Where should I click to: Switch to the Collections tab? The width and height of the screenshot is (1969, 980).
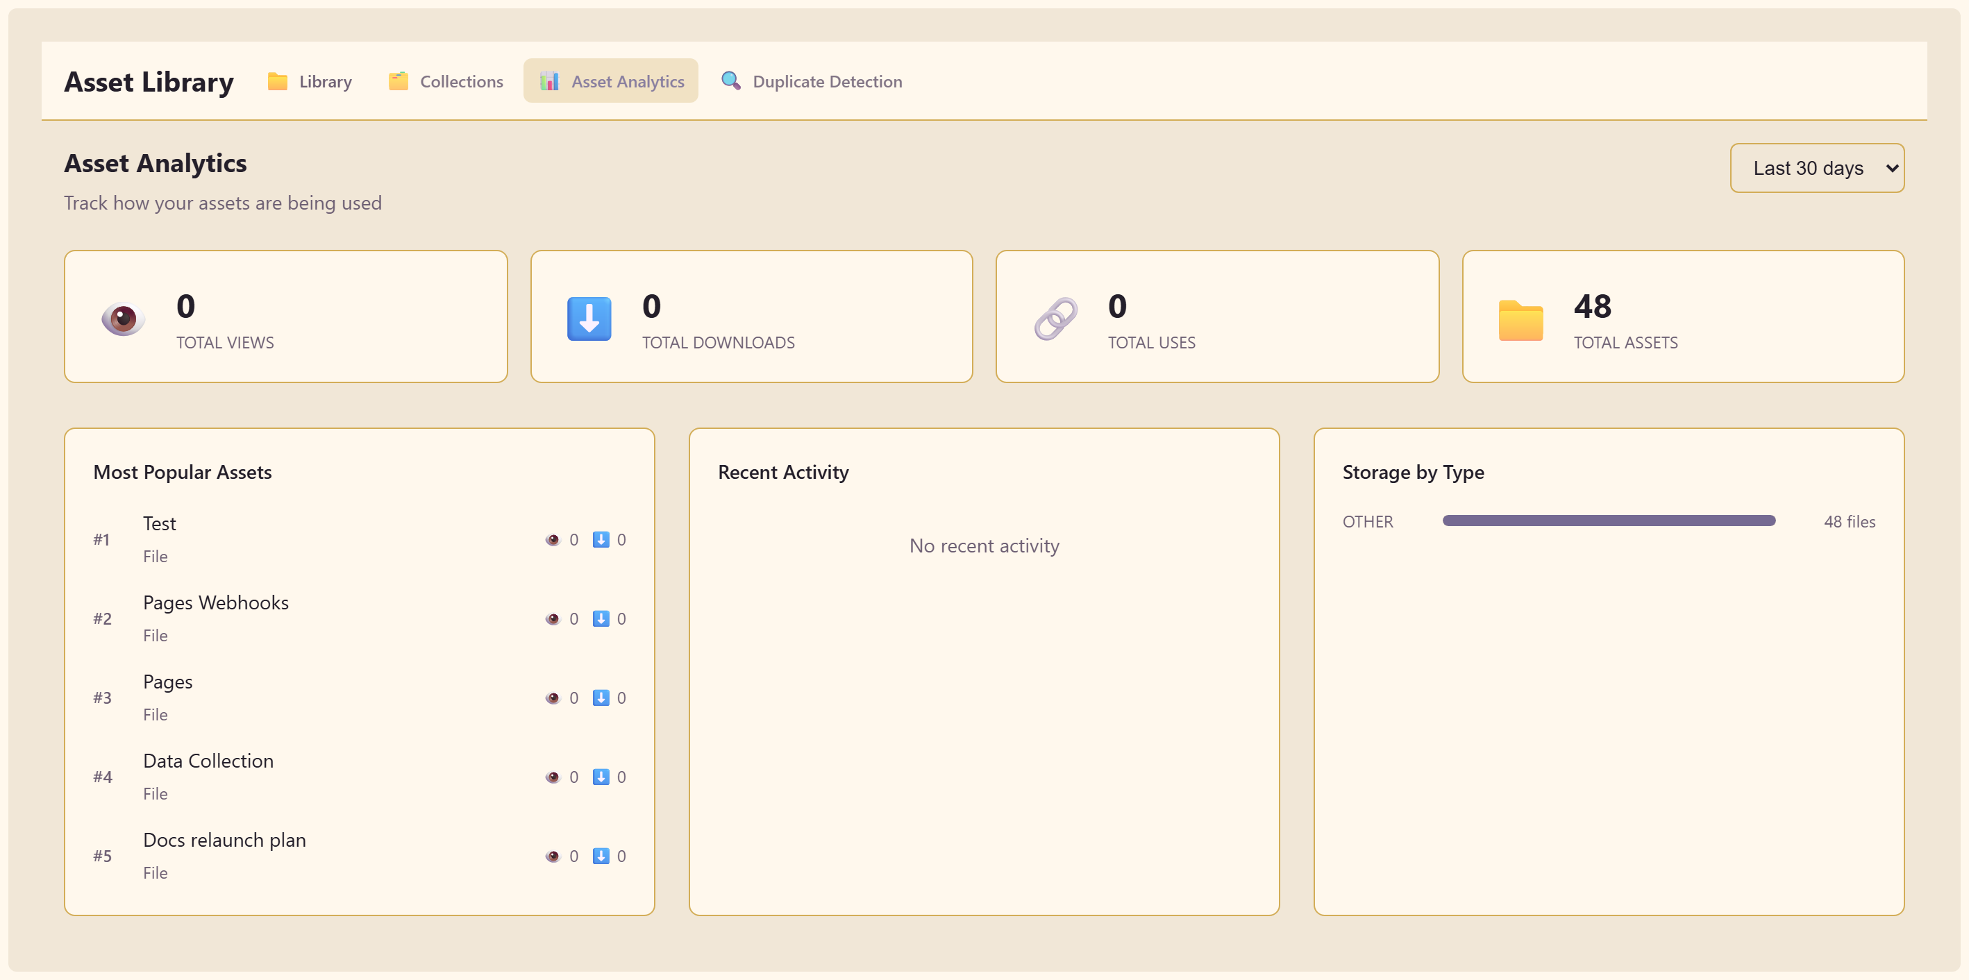coord(446,81)
